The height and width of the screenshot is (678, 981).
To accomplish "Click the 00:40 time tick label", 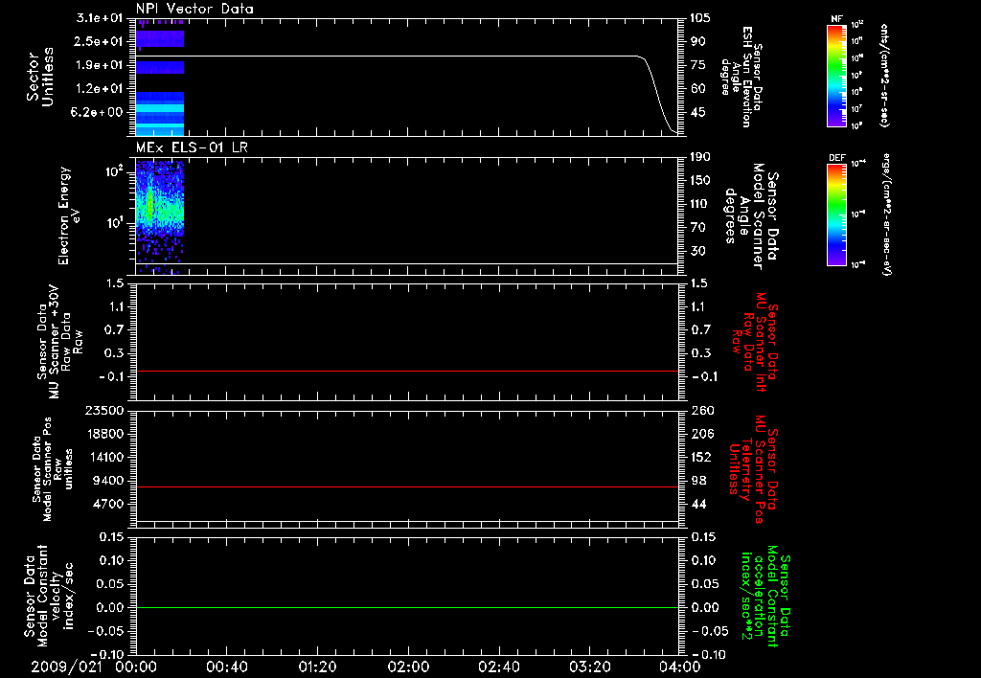I will pos(226,667).
